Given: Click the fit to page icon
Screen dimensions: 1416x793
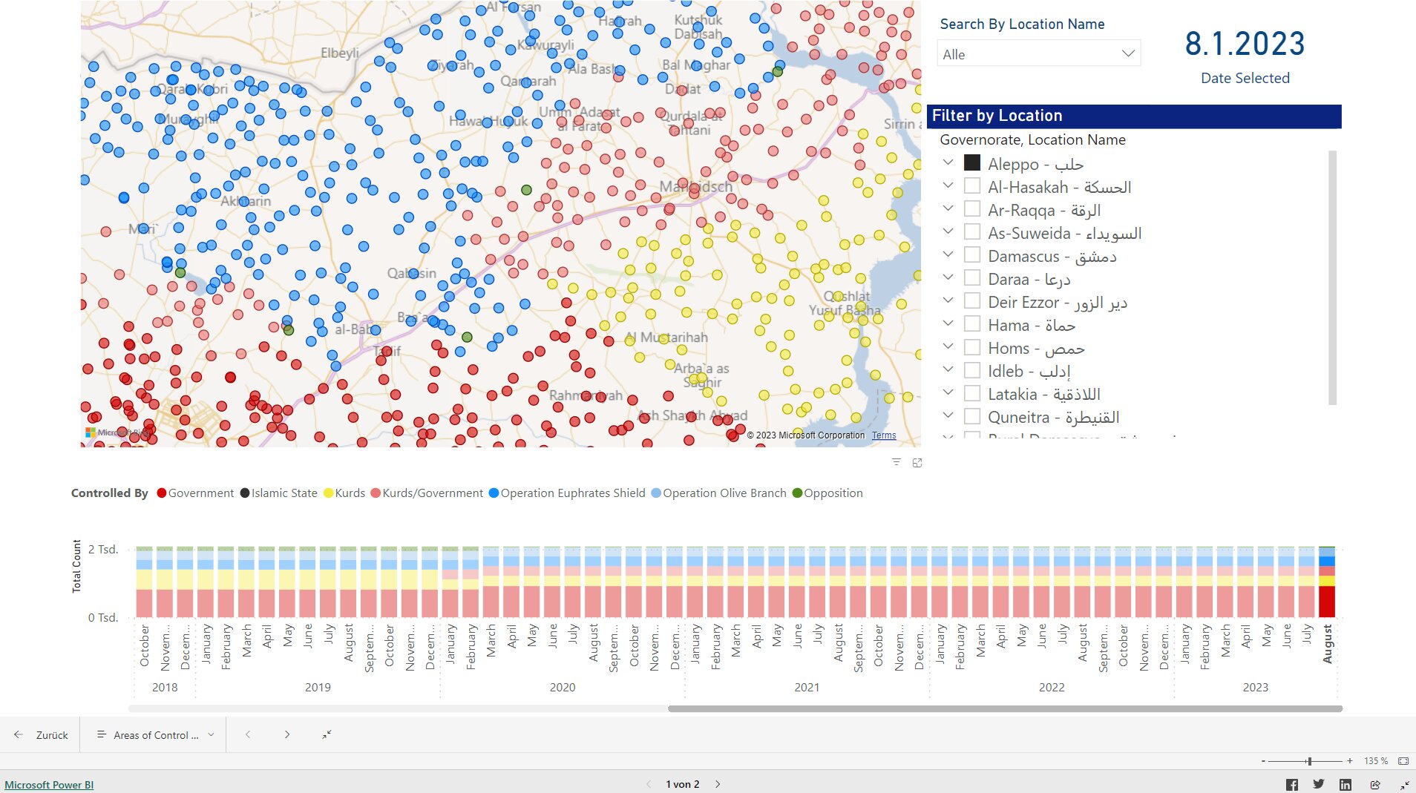Looking at the screenshot, I should [x=1403, y=761].
